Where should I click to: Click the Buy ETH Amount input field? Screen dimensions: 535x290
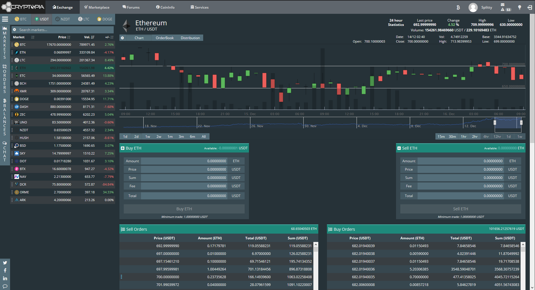pyautogui.click(x=184, y=161)
